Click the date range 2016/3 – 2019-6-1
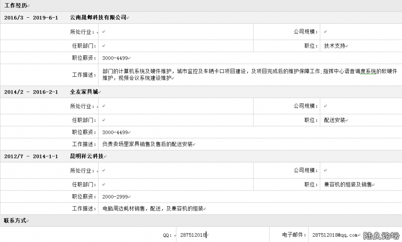The height and width of the screenshot is (242, 402). (31, 18)
